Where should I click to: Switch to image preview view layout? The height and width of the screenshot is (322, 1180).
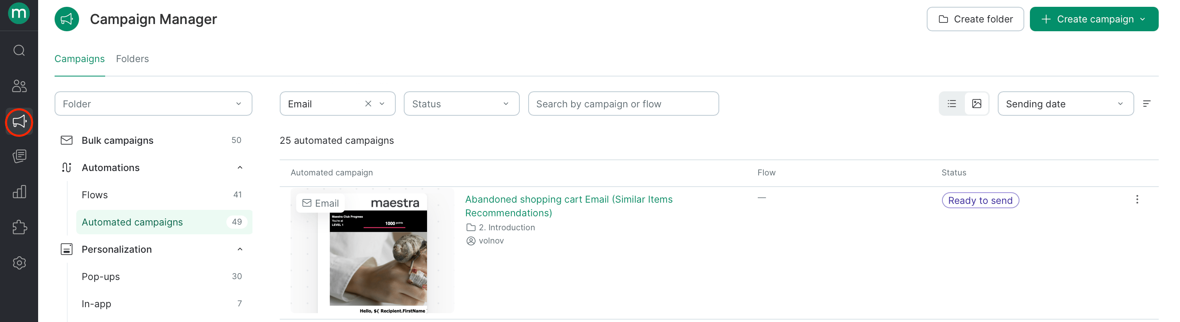pos(976,104)
